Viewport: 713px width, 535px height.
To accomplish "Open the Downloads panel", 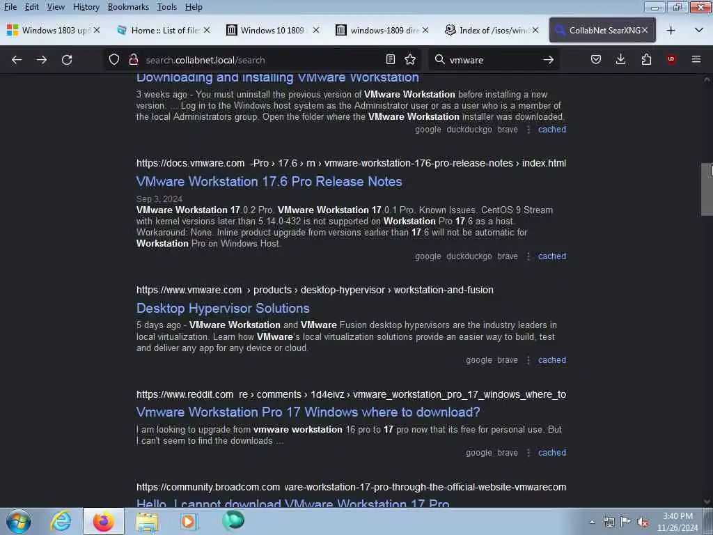I will (x=620, y=60).
